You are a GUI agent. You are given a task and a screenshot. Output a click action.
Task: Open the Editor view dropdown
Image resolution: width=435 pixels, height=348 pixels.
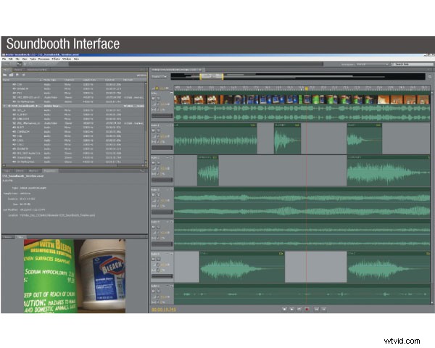[x=159, y=77]
